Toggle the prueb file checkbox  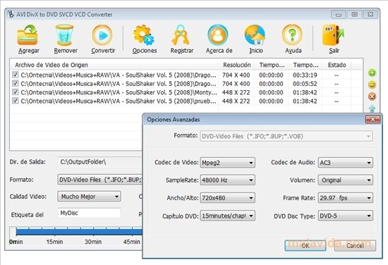click(x=16, y=100)
